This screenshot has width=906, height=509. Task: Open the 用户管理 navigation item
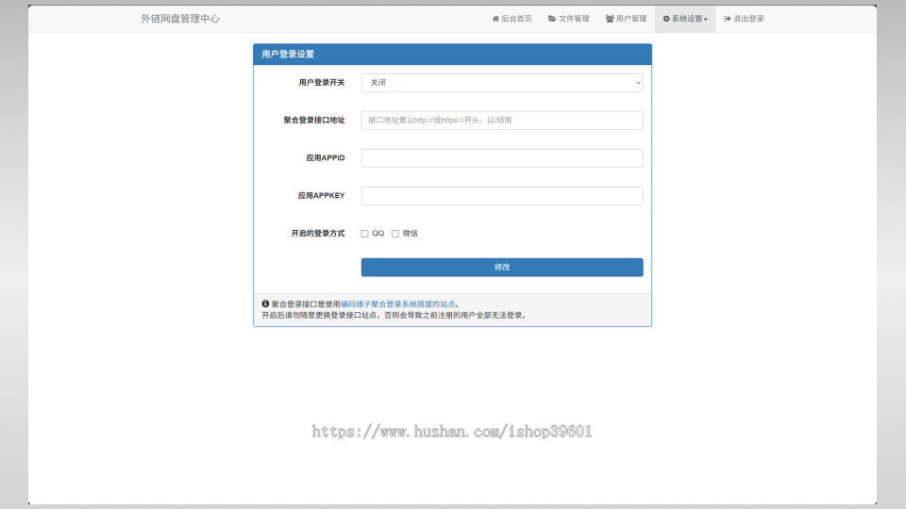626,19
